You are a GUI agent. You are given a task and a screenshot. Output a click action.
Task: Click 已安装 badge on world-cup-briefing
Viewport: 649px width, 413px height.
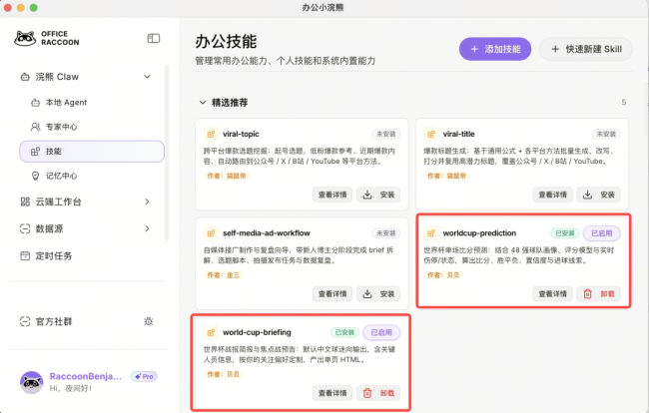click(344, 332)
